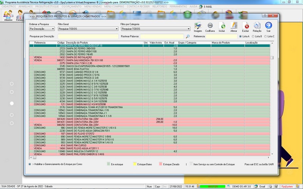Image resolution: width=303 pixels, height=189 pixels.
Task: Click the Incluir add product icon
Action: click(x=222, y=26)
